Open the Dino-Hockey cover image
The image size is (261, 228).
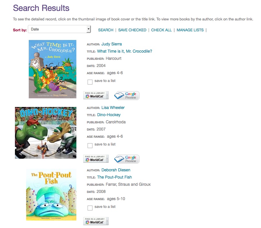tap(46, 133)
